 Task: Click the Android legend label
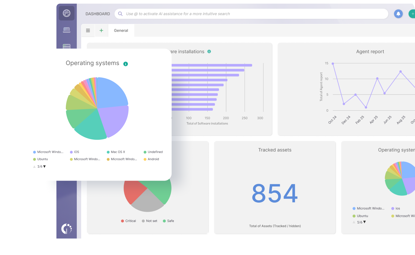coord(153,159)
